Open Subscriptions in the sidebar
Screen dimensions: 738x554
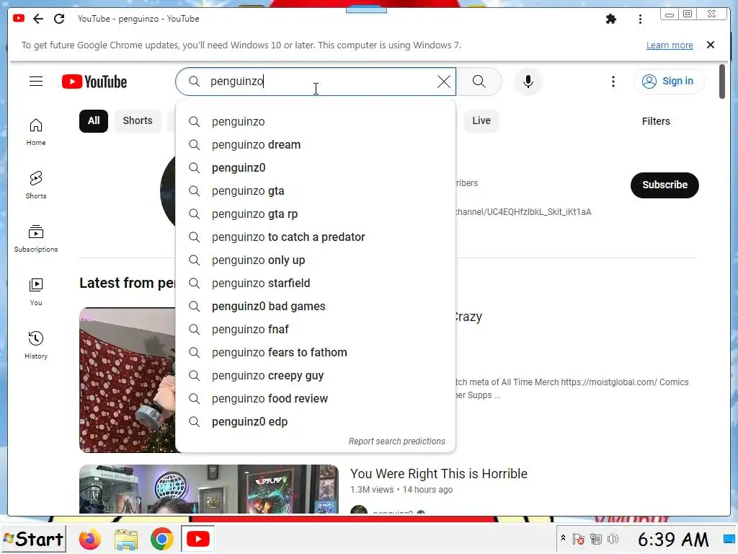point(36,239)
